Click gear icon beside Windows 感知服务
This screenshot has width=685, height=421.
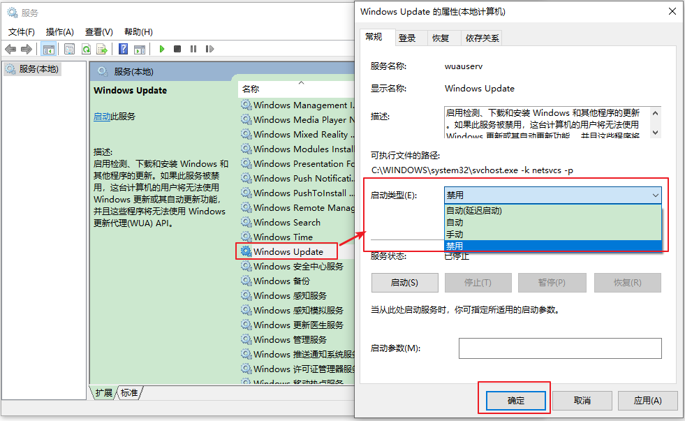tap(246, 295)
